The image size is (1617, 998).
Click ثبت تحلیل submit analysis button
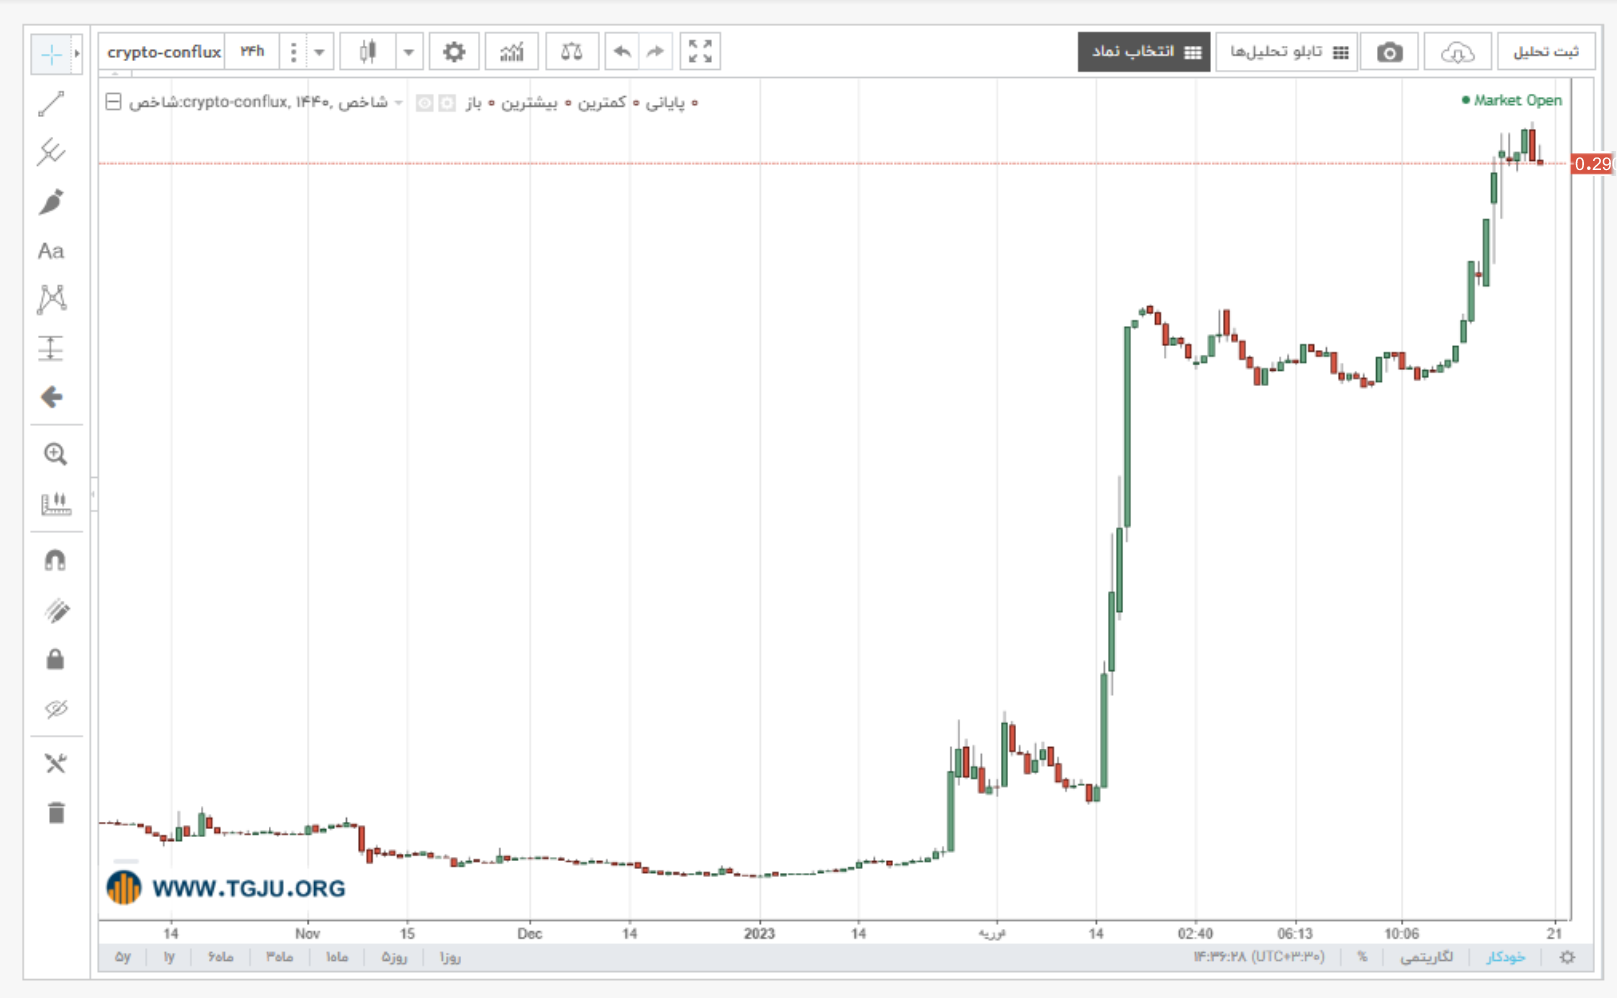tap(1546, 52)
